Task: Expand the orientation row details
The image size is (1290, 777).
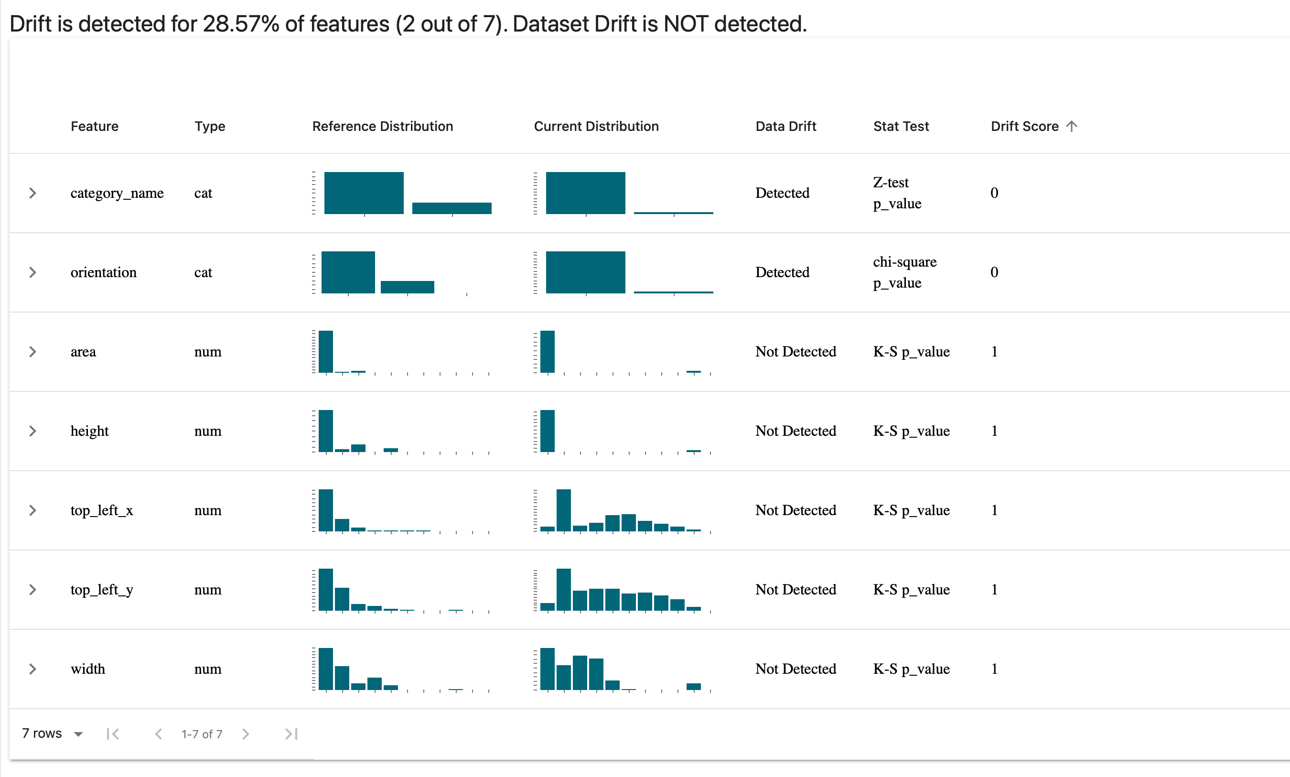Action: pyautogui.click(x=32, y=272)
